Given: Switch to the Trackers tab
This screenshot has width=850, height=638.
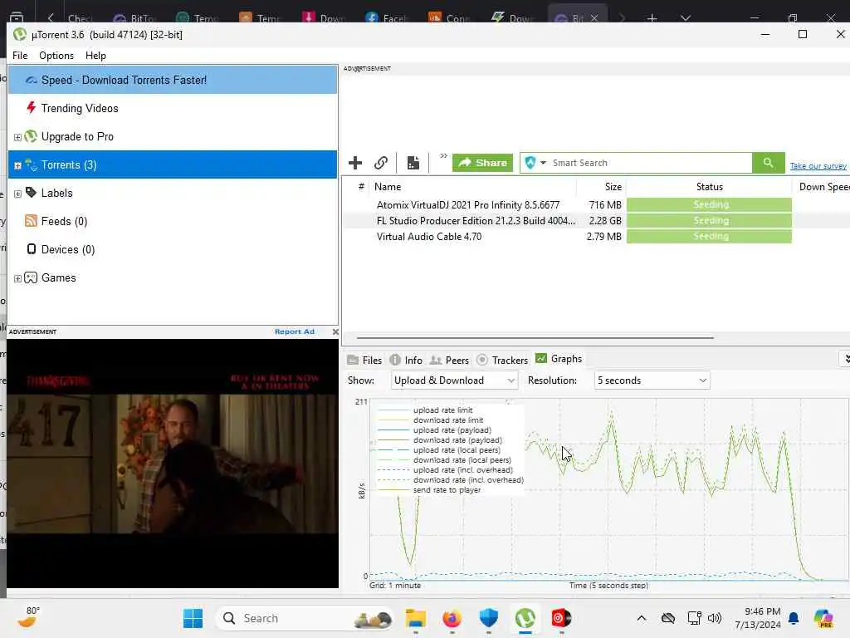Looking at the screenshot, I should tap(502, 360).
